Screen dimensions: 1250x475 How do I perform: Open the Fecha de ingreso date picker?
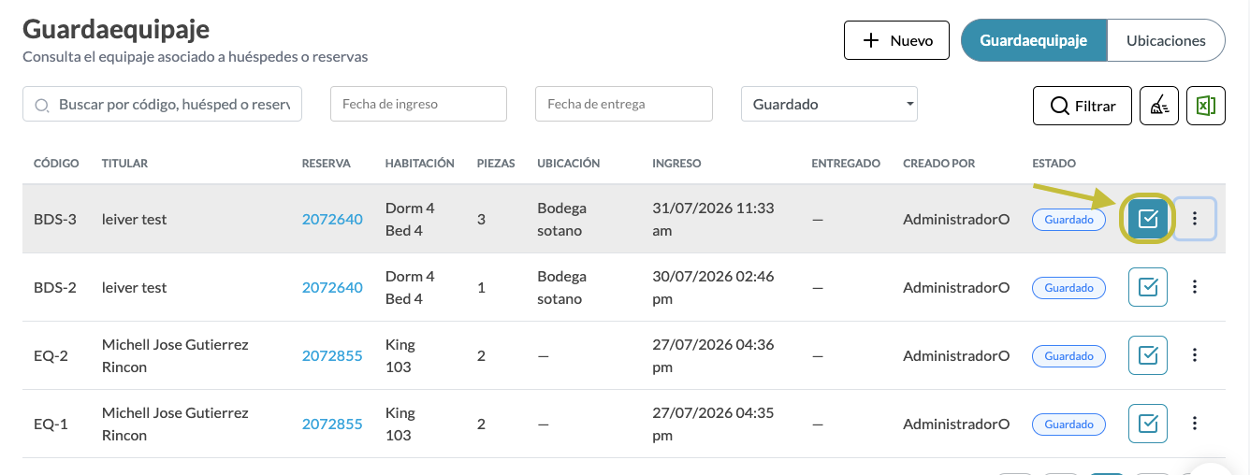click(418, 104)
